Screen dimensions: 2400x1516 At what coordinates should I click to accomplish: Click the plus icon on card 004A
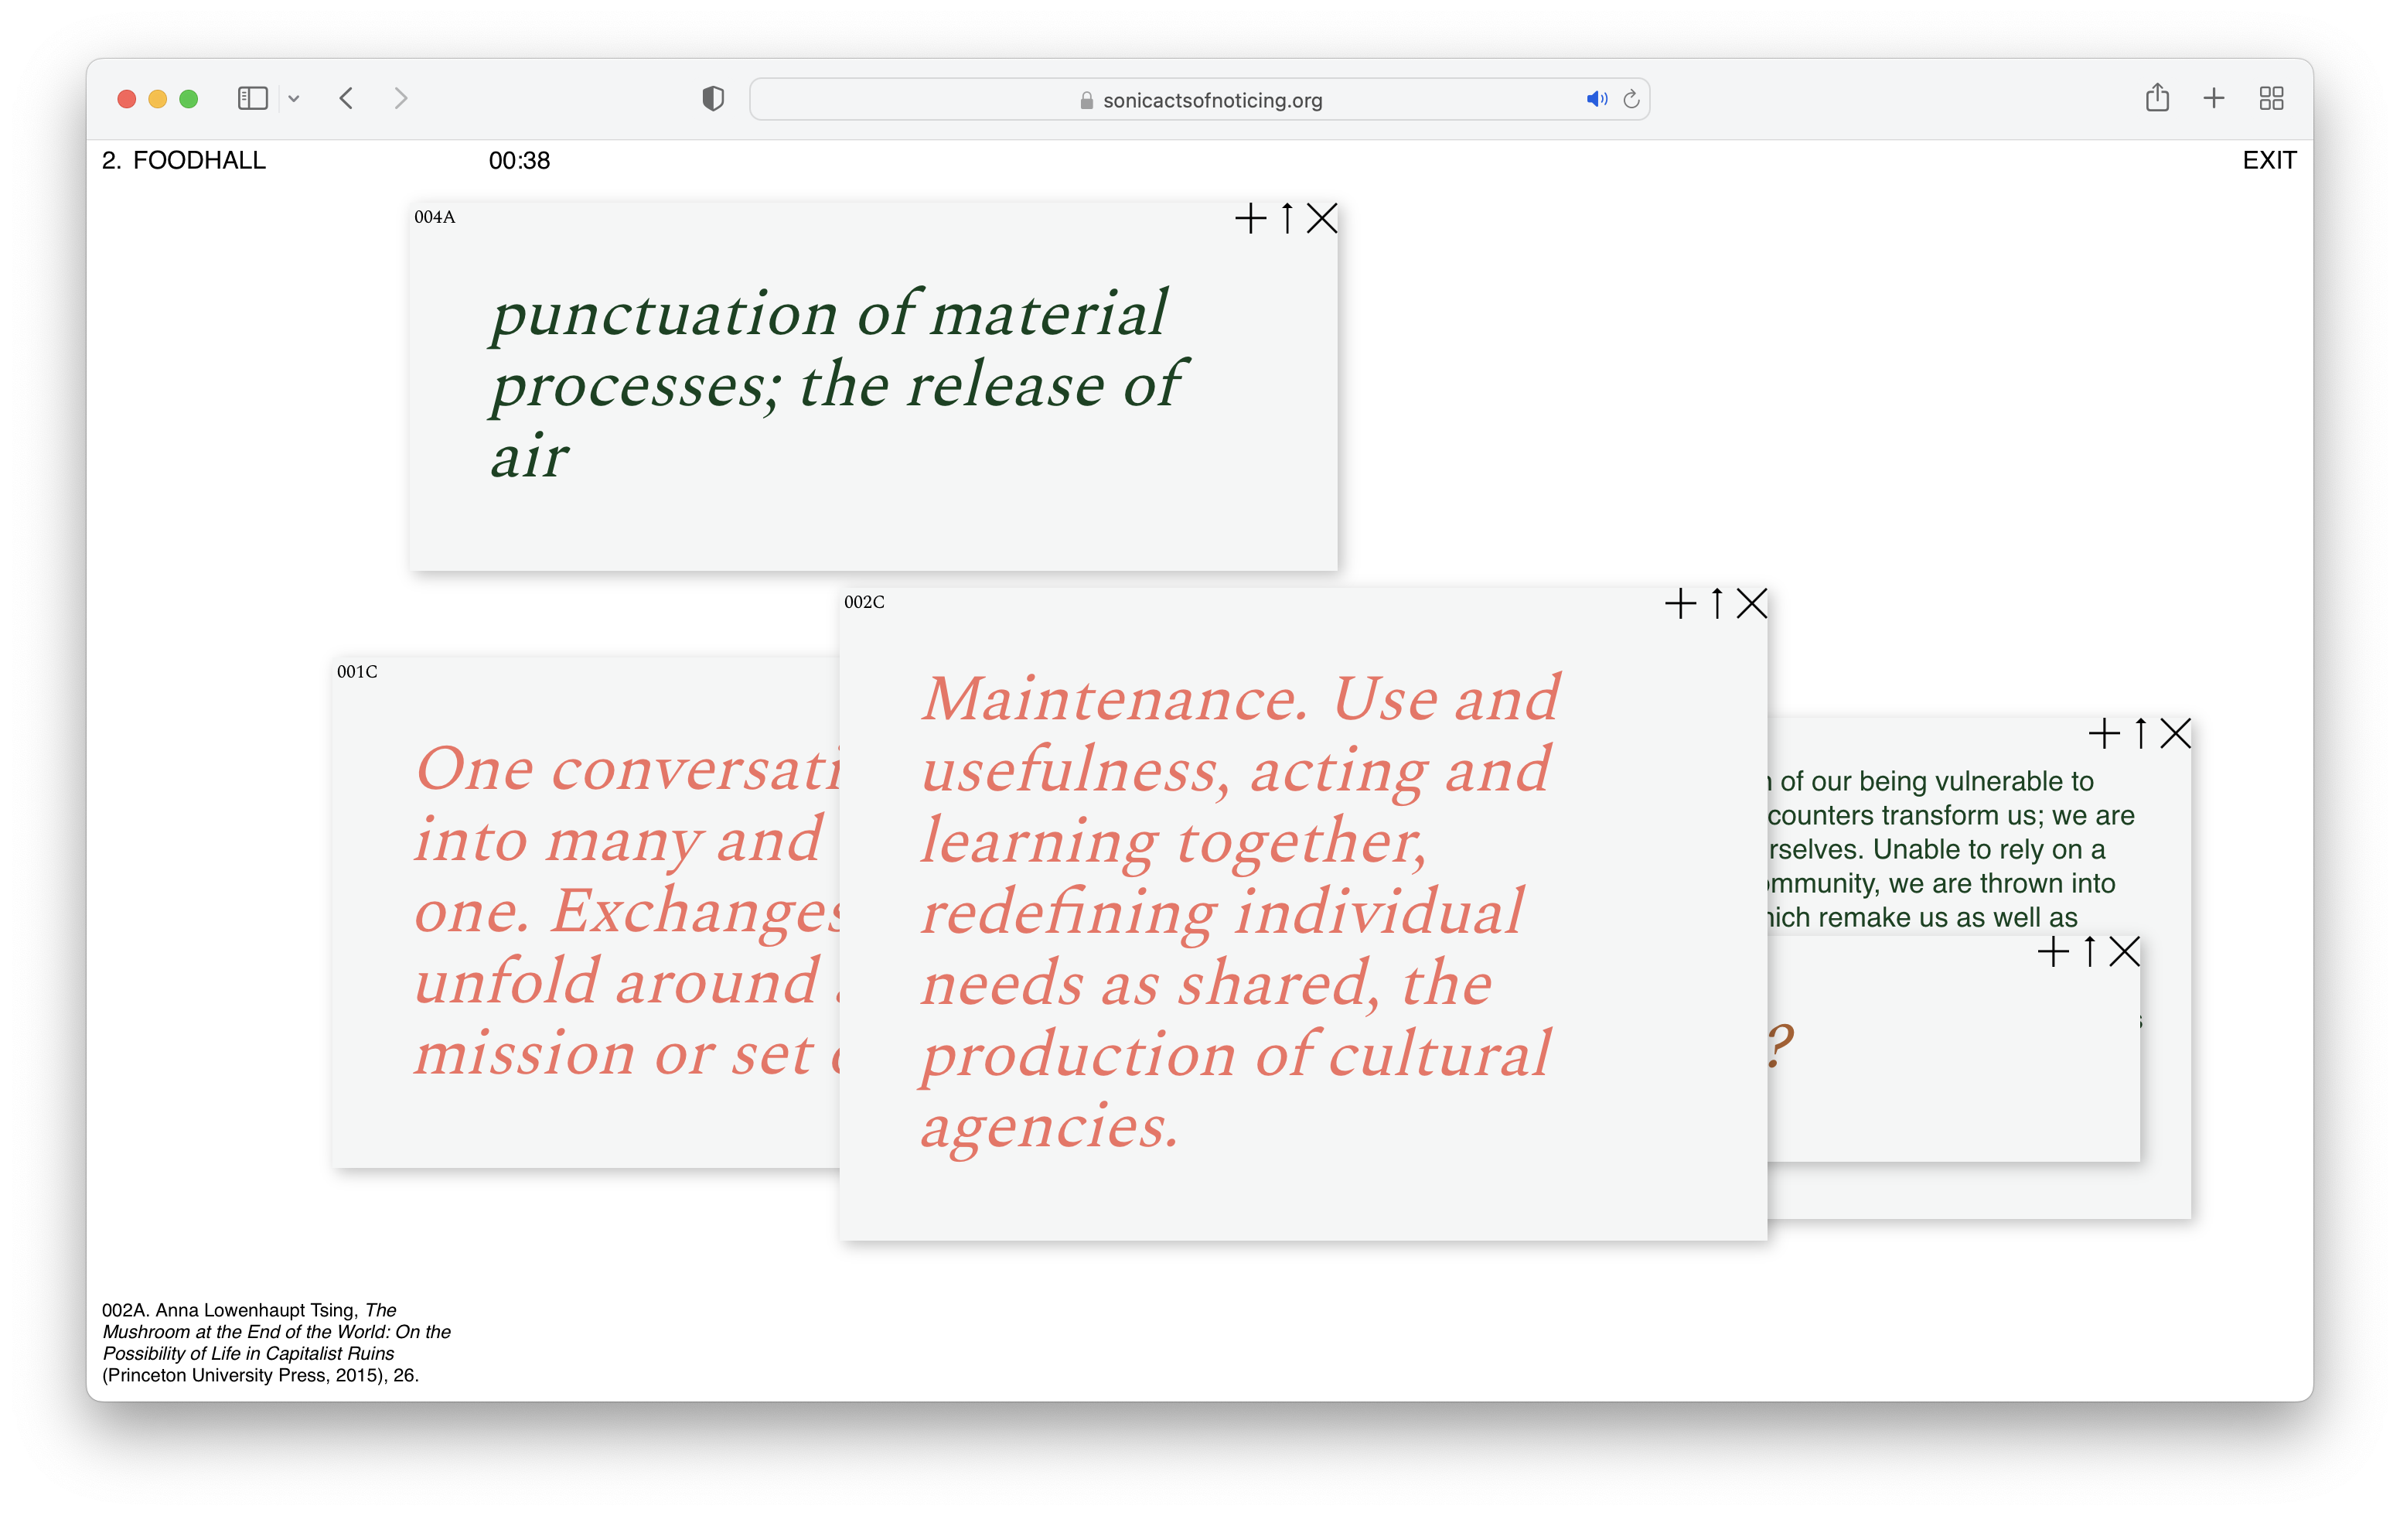click(x=1249, y=218)
